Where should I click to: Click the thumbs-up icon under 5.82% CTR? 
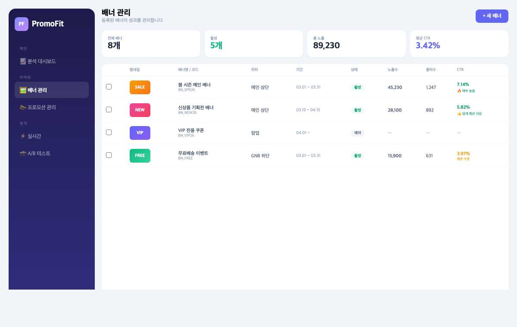coord(459,114)
